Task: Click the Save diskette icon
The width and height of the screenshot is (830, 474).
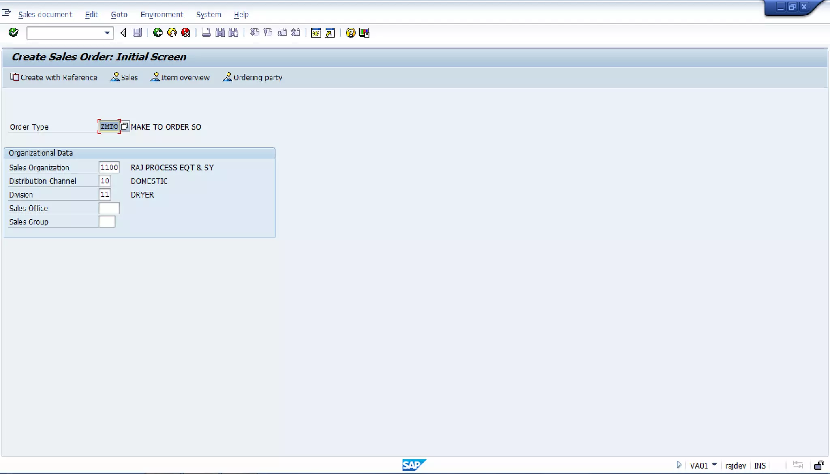Action: coord(137,32)
